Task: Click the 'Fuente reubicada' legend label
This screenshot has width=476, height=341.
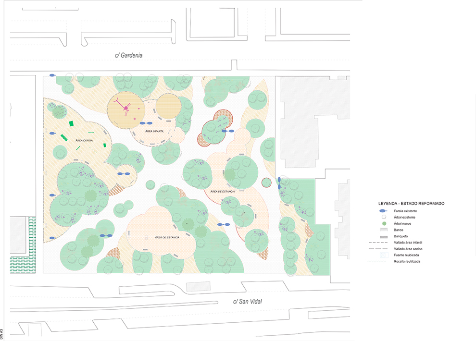Action: (x=406, y=255)
